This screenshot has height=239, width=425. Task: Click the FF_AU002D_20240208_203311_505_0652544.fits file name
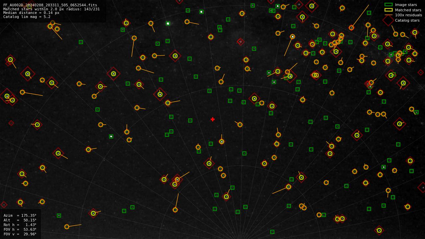[x=50, y=5]
